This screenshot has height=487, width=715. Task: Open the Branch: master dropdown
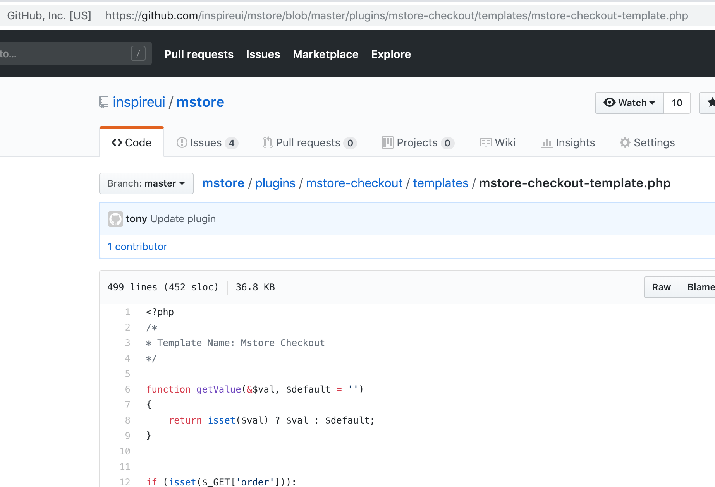(x=146, y=183)
